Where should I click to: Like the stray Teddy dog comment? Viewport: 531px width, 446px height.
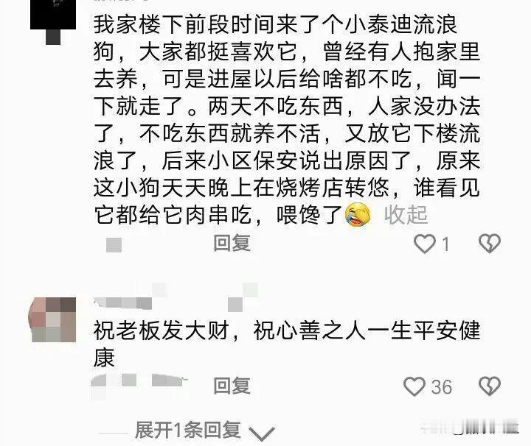[424, 244]
